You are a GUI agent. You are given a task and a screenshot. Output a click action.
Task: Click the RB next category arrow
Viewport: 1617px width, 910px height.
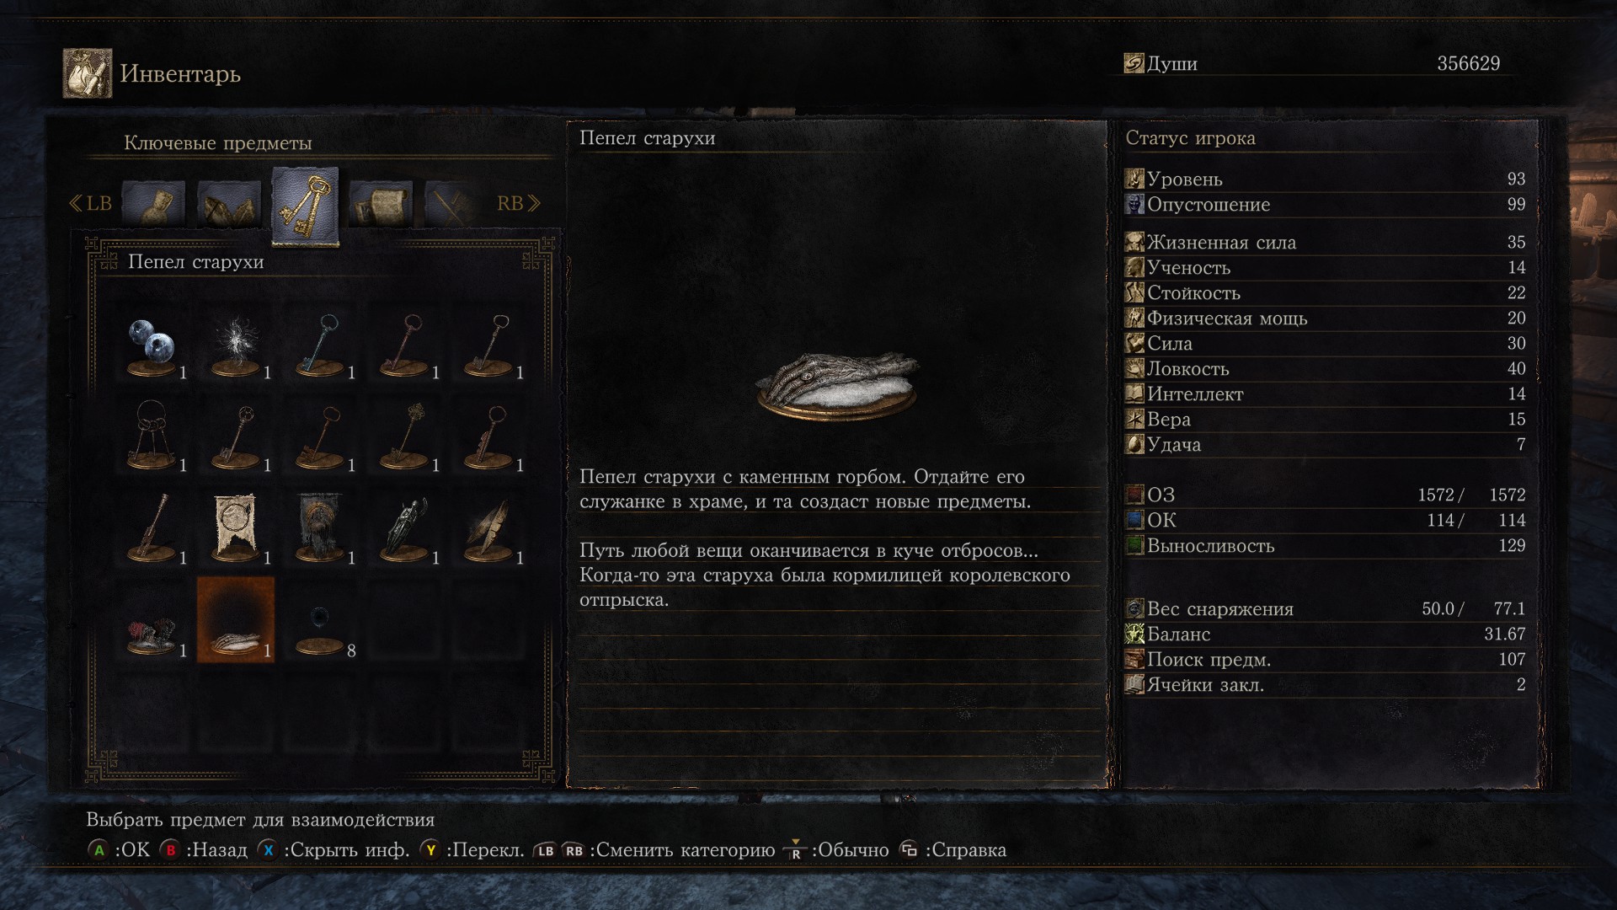[x=519, y=204]
